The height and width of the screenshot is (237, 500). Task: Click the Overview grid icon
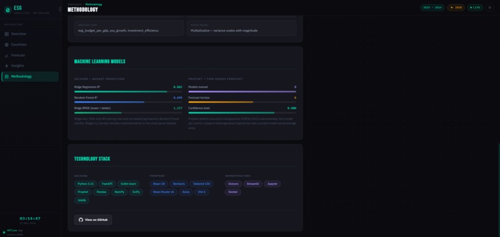click(7, 34)
